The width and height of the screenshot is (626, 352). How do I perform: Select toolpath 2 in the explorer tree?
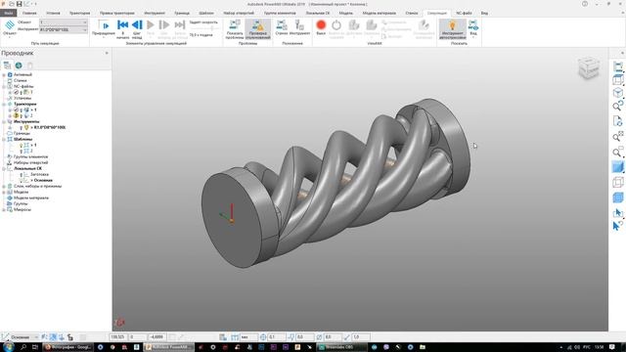tap(31, 115)
